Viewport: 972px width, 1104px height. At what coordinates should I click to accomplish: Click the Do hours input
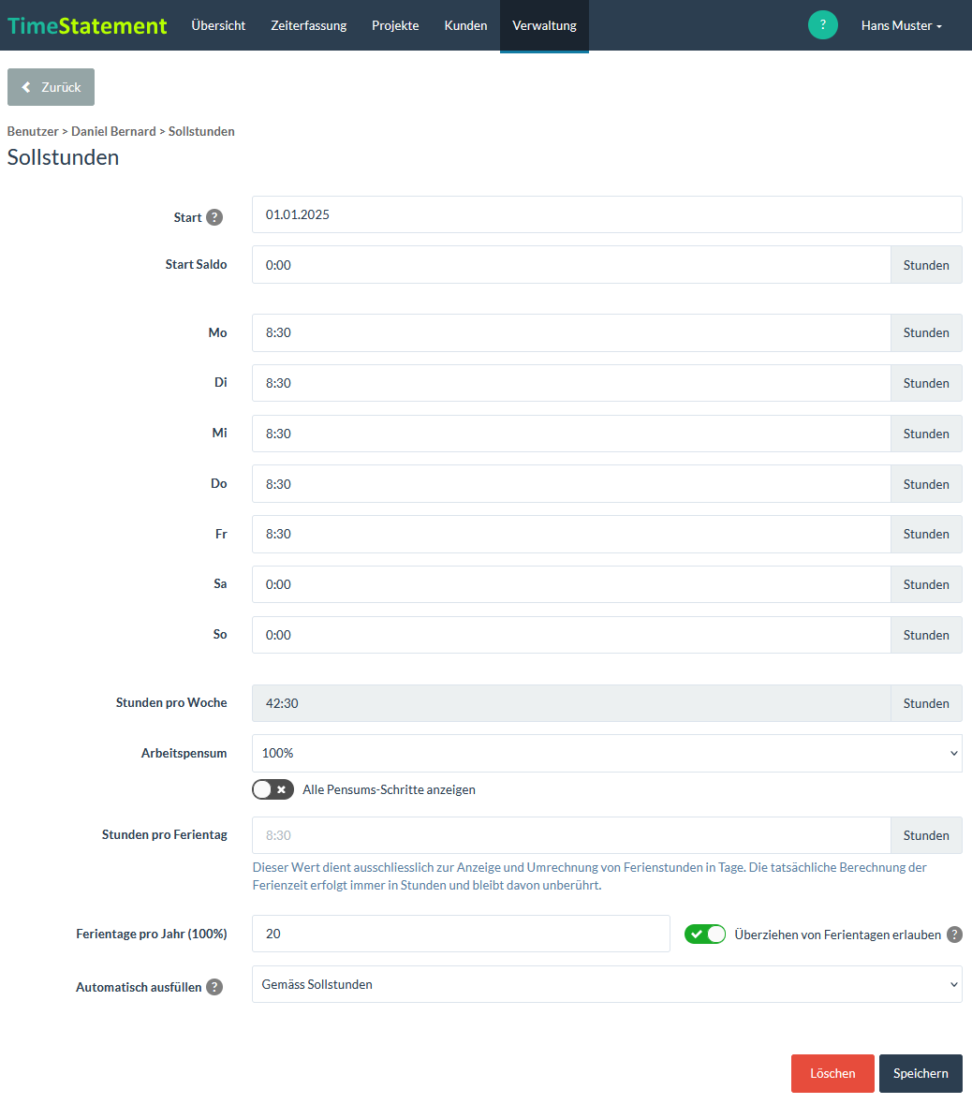571,484
